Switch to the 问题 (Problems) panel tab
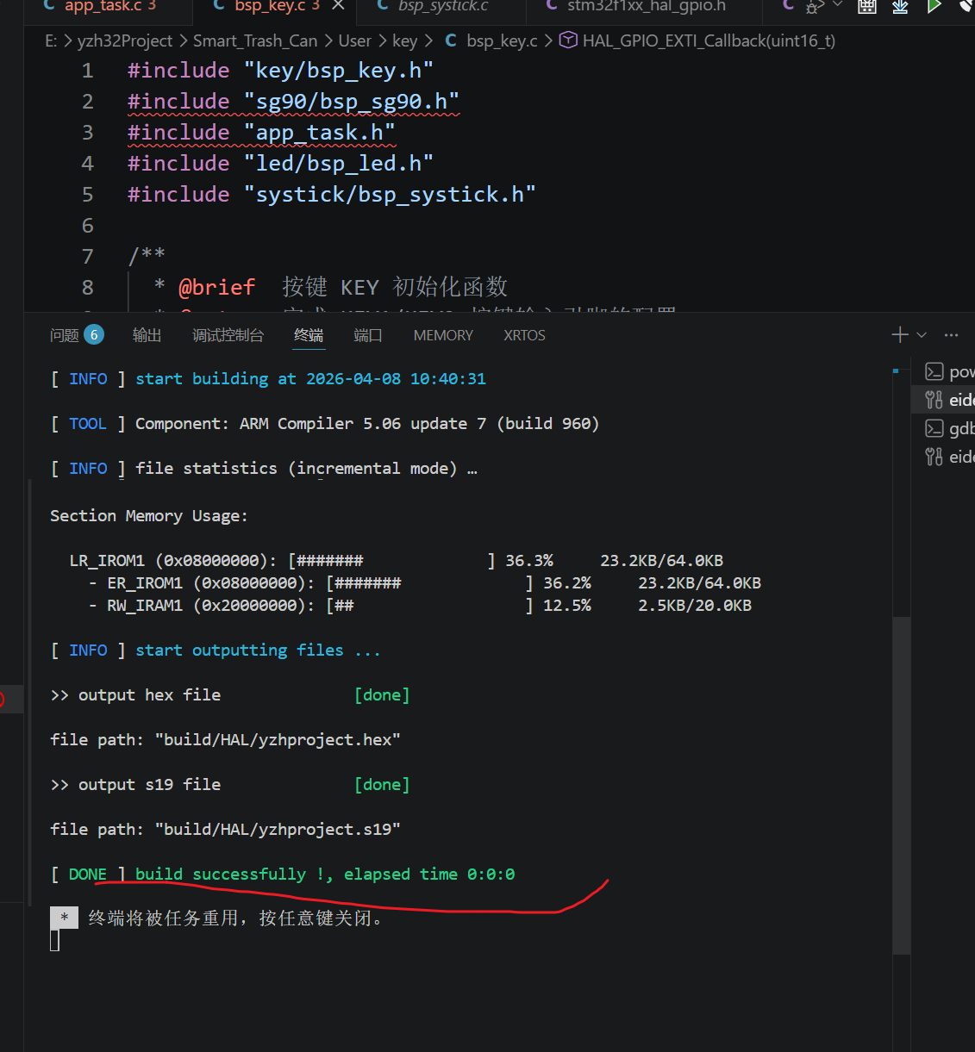 coord(65,335)
